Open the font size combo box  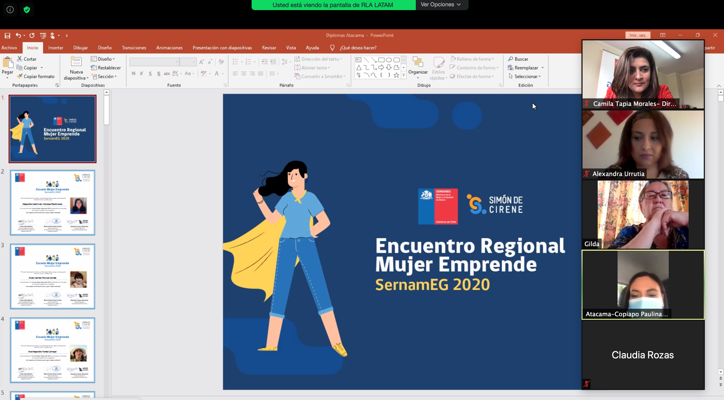coord(188,62)
